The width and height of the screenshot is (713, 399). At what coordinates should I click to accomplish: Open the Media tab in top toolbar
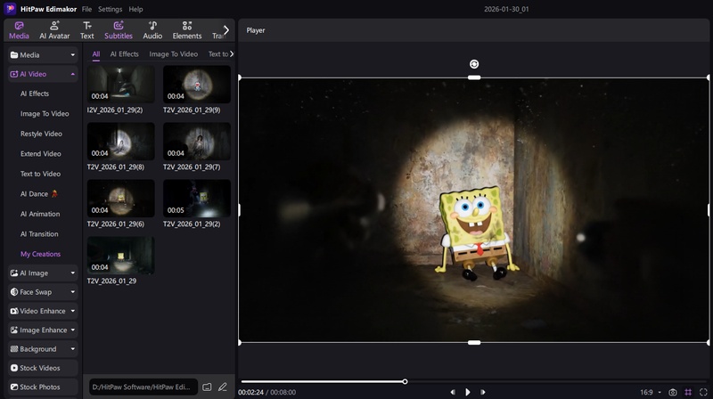(19, 30)
